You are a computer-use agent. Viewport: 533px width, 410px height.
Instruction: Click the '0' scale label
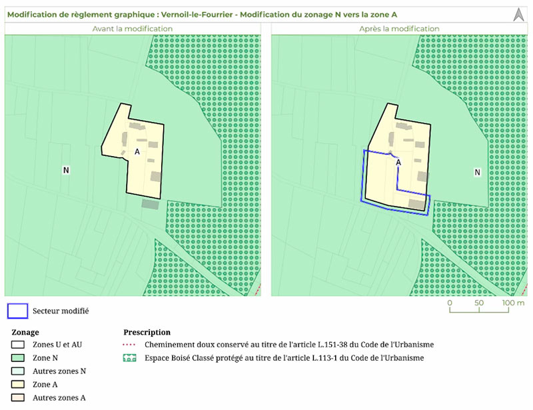[x=450, y=303]
